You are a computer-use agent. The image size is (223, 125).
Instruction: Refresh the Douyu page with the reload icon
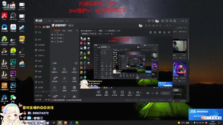coord(49,21)
